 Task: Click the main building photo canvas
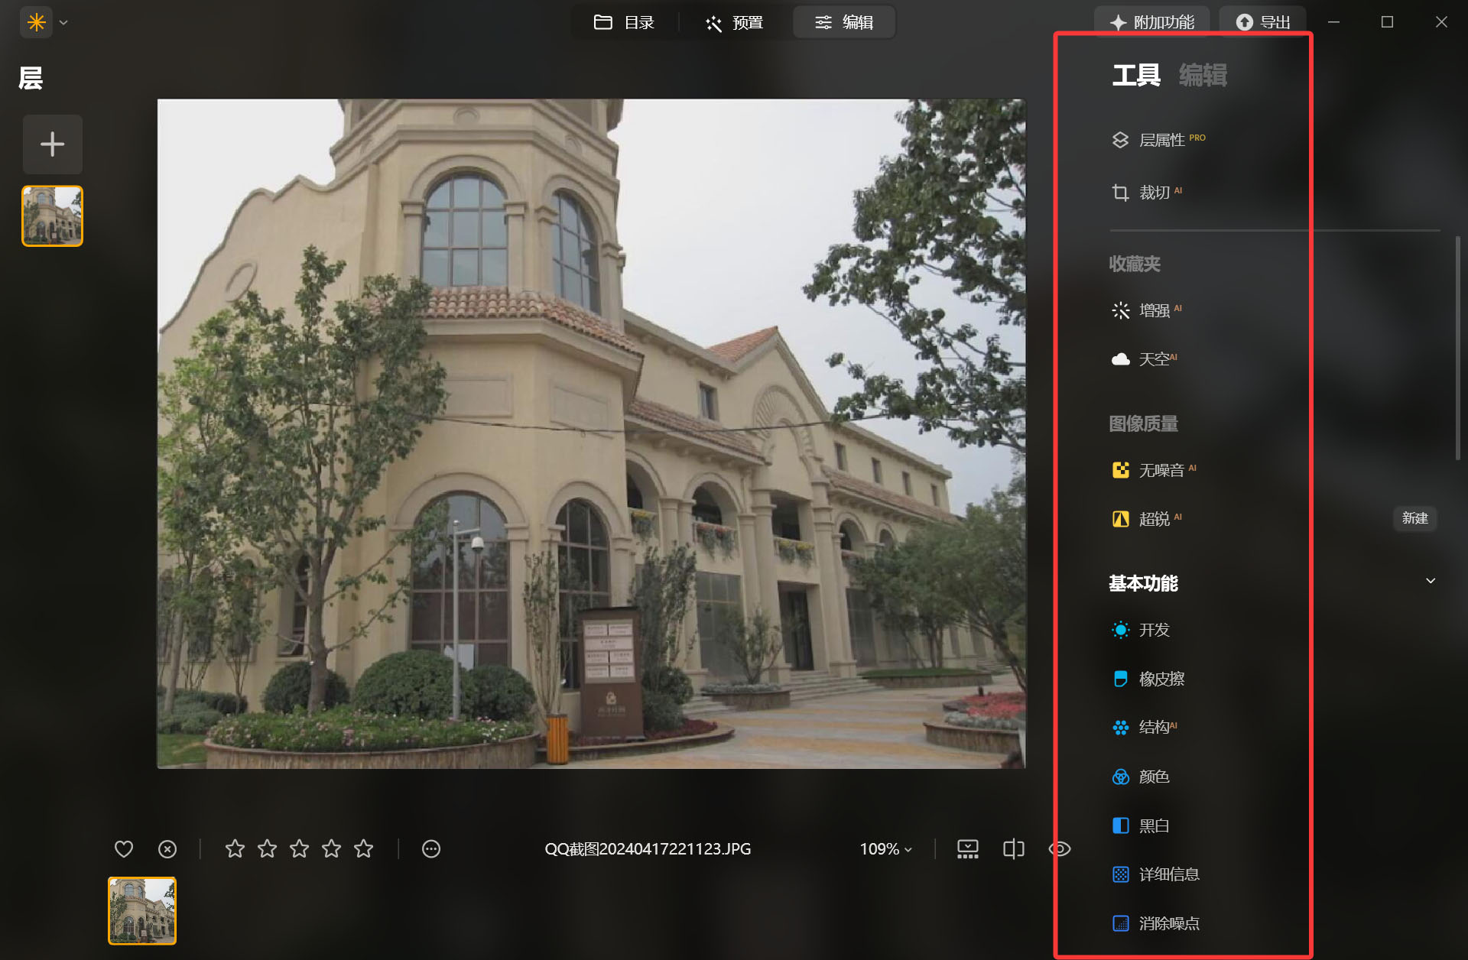[x=591, y=433]
